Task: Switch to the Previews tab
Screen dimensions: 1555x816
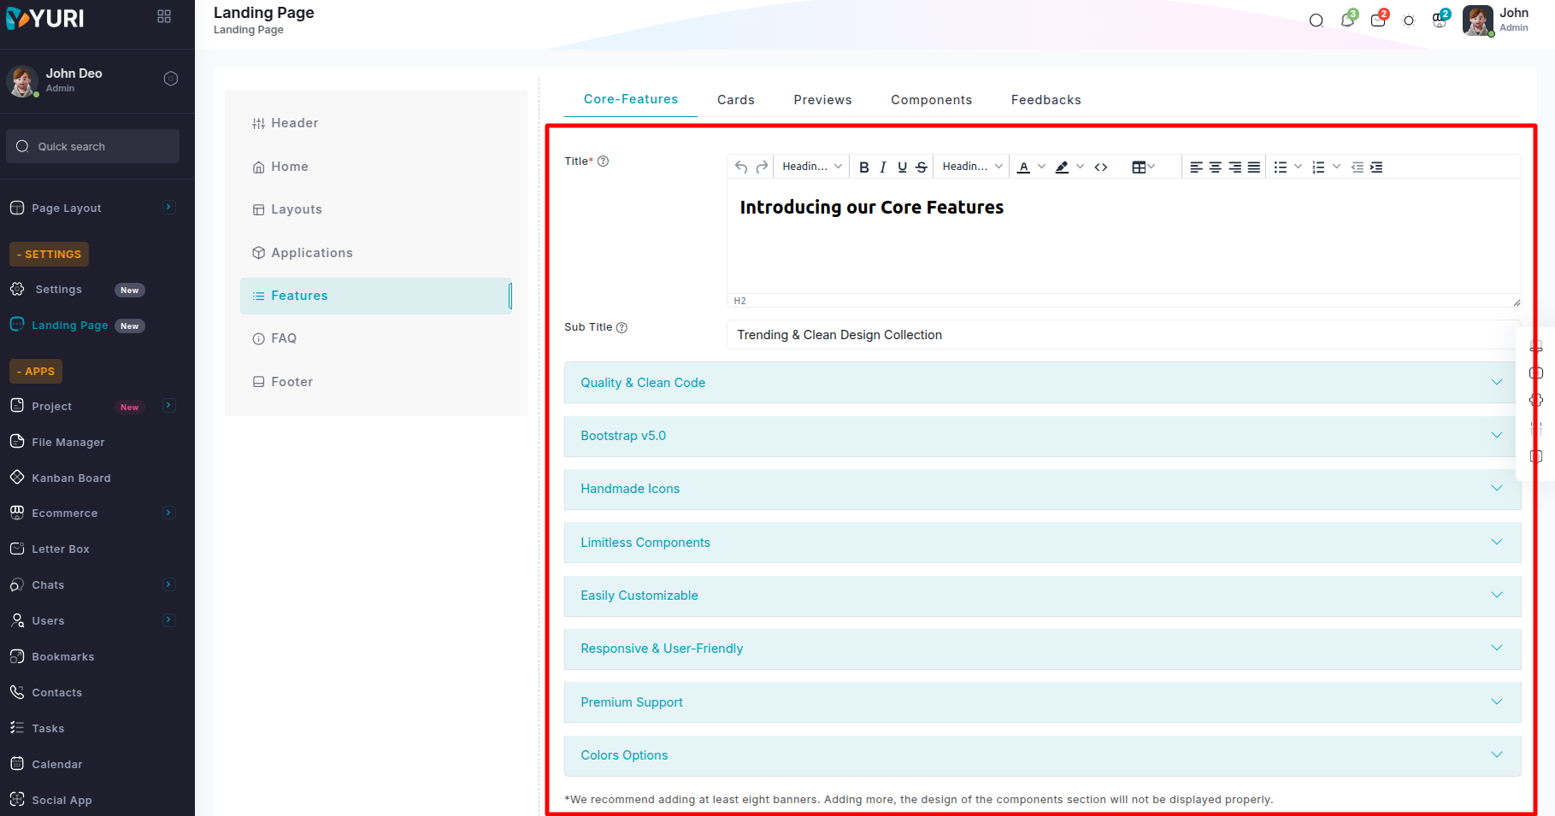Action: (x=822, y=100)
